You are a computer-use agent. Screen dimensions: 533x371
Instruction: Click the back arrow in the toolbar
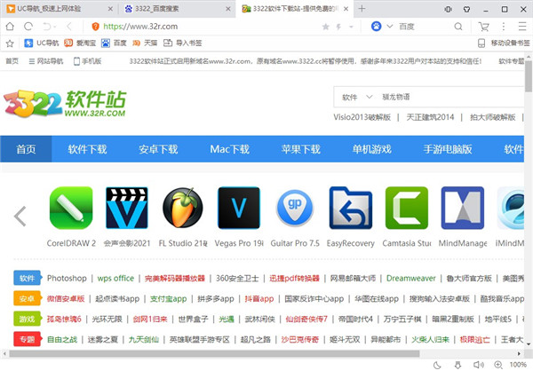pos(69,26)
